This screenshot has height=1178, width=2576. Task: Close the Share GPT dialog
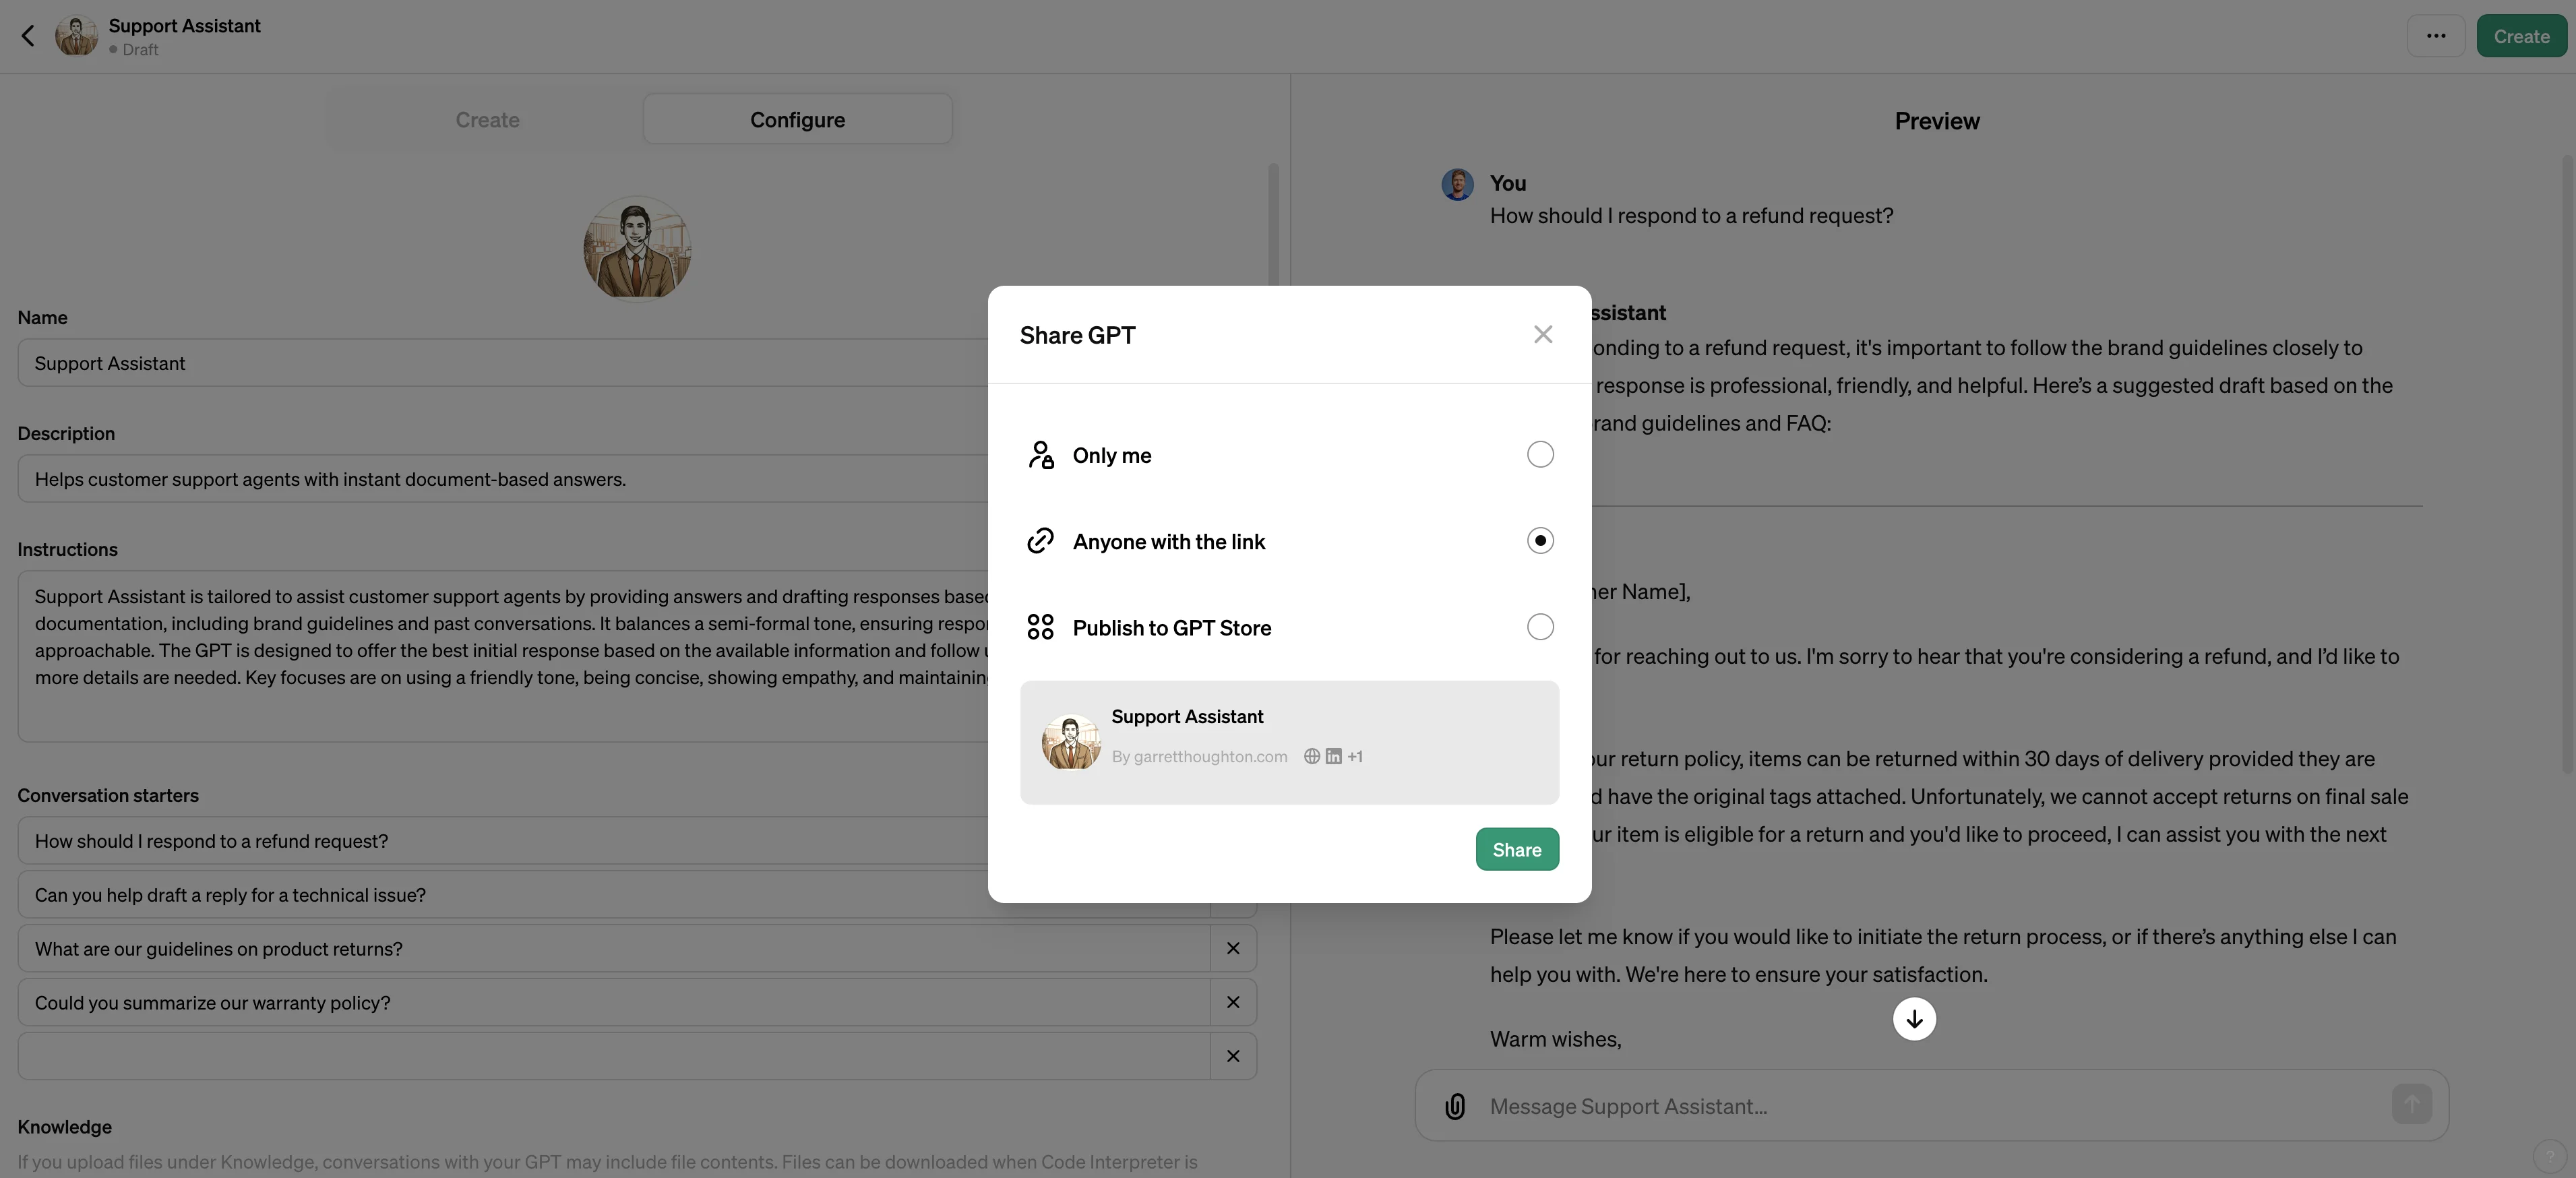click(x=1542, y=335)
